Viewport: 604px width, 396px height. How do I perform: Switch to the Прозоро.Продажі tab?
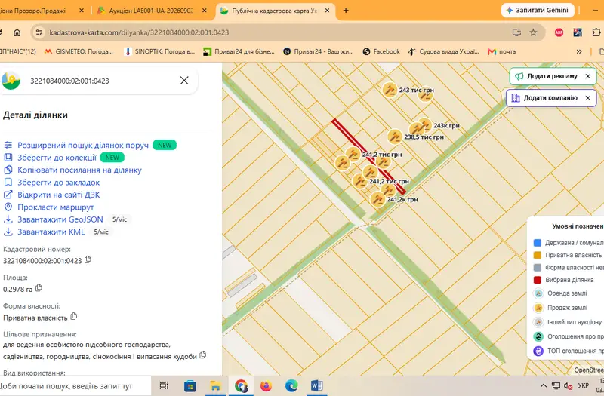(x=39, y=11)
